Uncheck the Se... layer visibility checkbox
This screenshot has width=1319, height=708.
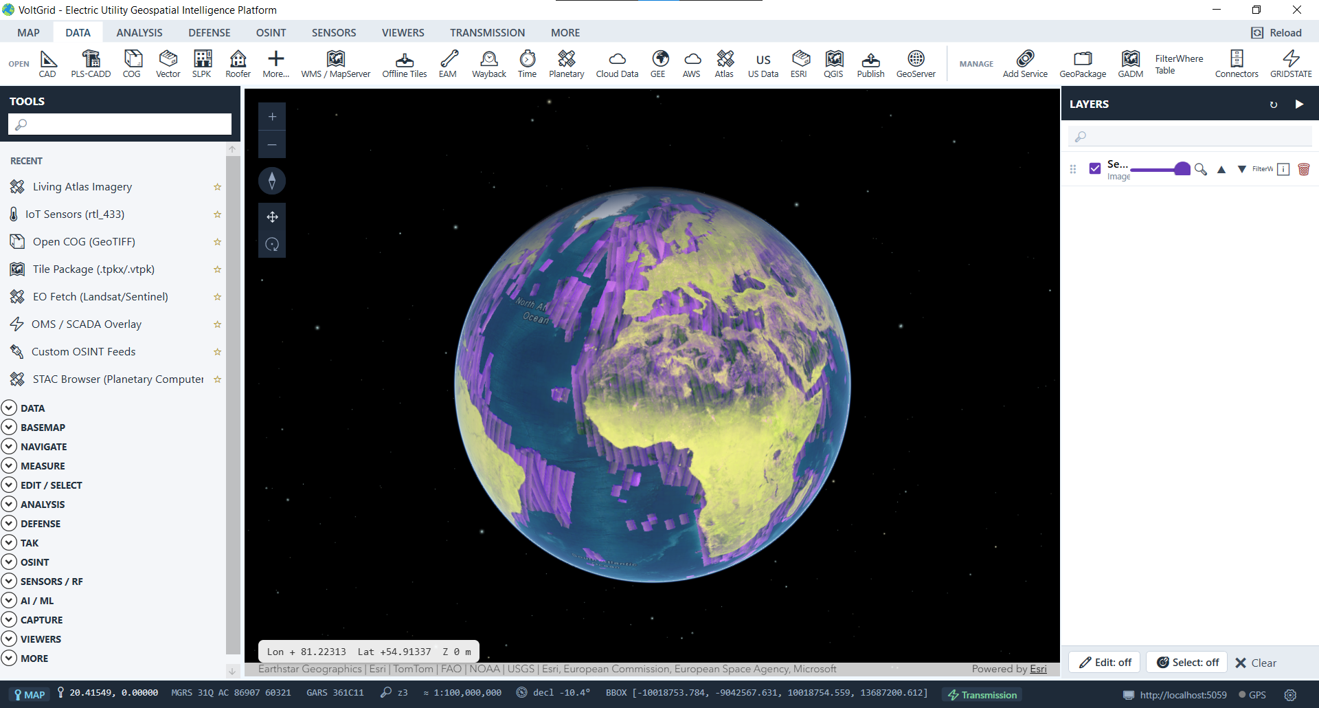tap(1095, 168)
